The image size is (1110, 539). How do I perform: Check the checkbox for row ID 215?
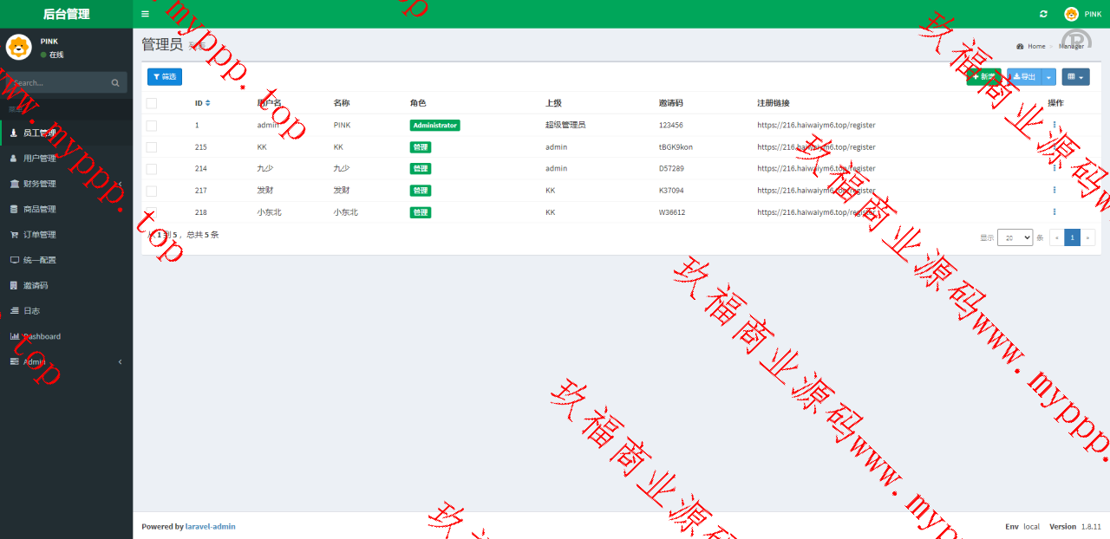point(152,147)
